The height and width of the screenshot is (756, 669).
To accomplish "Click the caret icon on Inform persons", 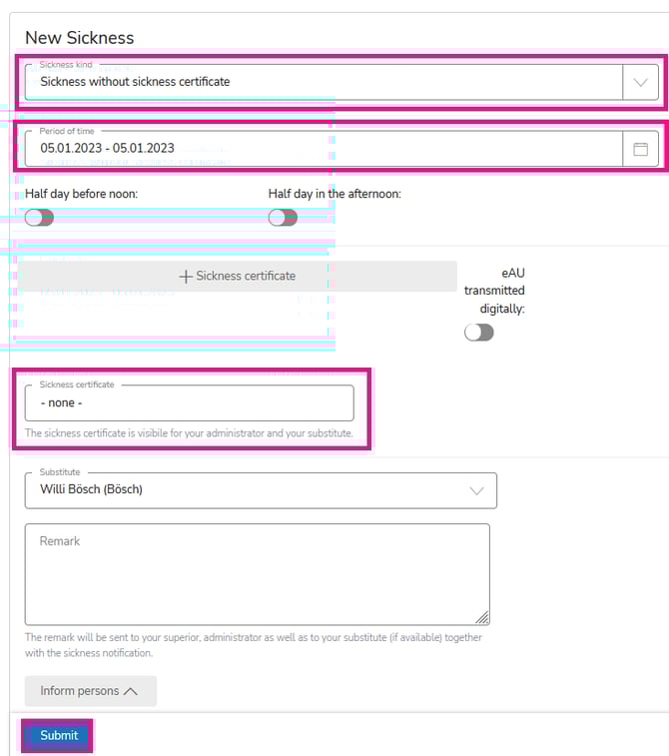I will click(130, 691).
